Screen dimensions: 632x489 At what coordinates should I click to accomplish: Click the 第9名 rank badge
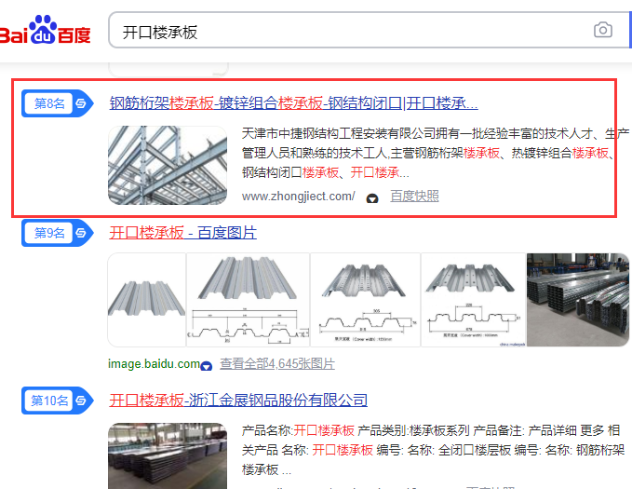pyautogui.click(x=57, y=233)
